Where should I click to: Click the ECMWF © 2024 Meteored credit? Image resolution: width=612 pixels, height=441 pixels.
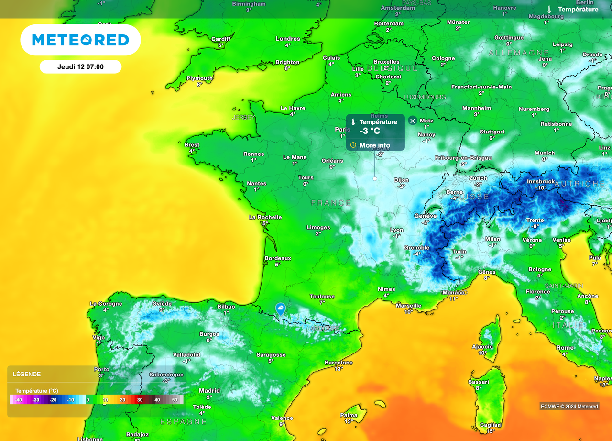569,406
